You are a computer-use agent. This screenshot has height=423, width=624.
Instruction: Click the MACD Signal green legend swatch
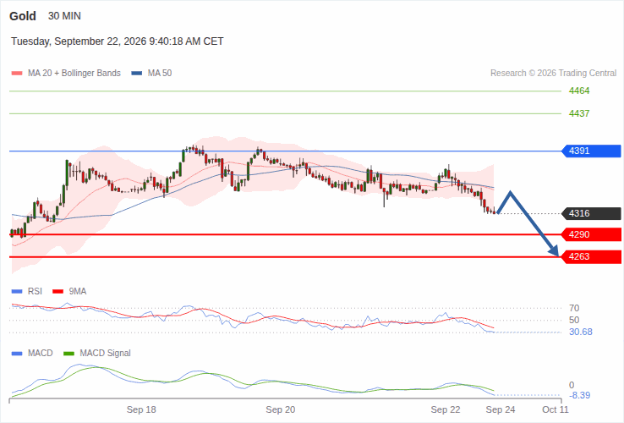click(x=68, y=354)
